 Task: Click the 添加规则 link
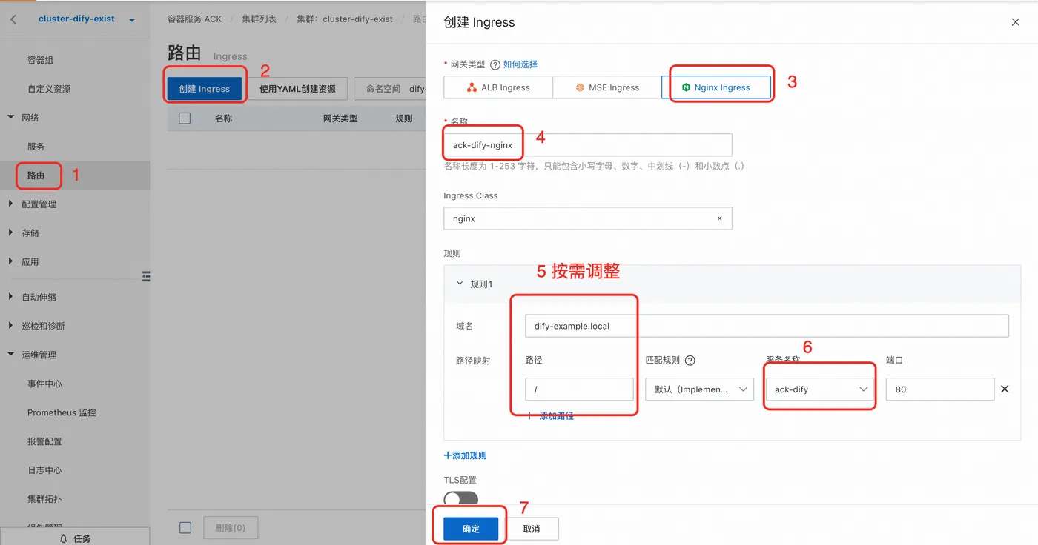tap(466, 455)
